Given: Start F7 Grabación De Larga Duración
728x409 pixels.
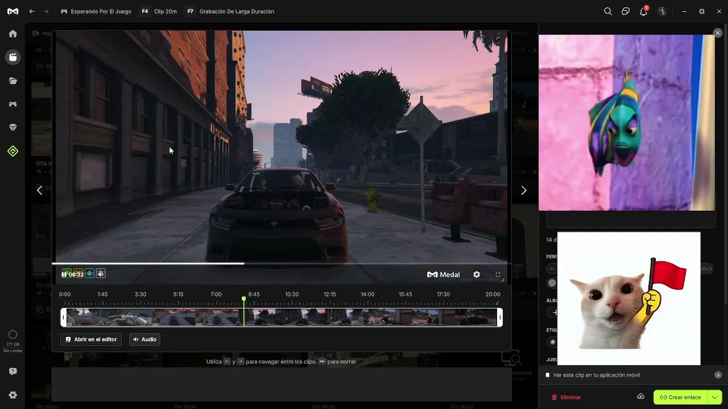Looking at the screenshot, I should (x=230, y=11).
